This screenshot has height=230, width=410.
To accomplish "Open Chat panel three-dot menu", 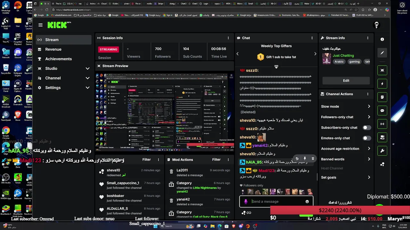I will (312, 38).
